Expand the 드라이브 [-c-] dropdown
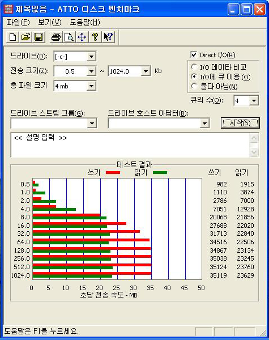Viewport: 269px width, 340px height. coord(91,57)
